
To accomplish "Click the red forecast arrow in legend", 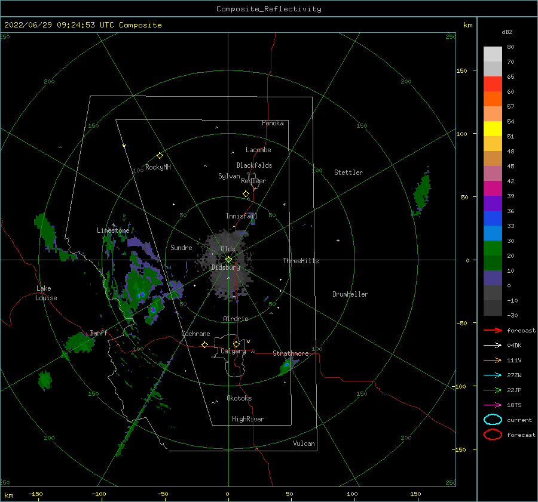I will (x=493, y=330).
